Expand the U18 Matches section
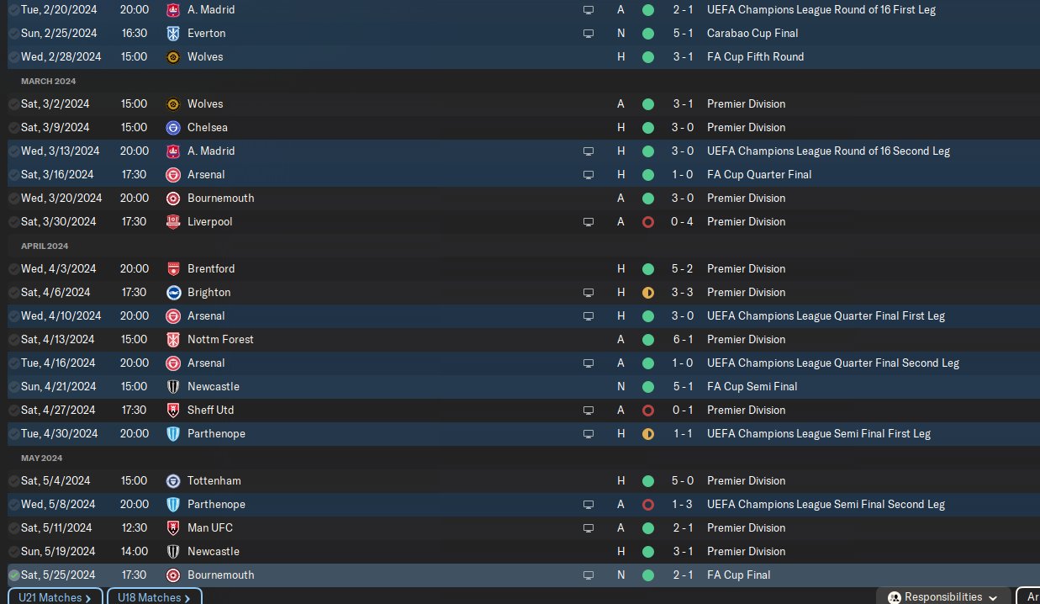This screenshot has width=1040, height=604. pos(154,597)
